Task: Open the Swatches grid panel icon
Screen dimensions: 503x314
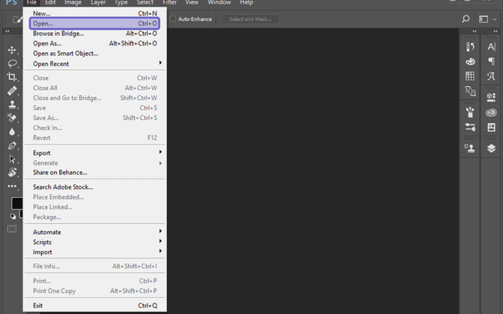Action: tap(470, 76)
